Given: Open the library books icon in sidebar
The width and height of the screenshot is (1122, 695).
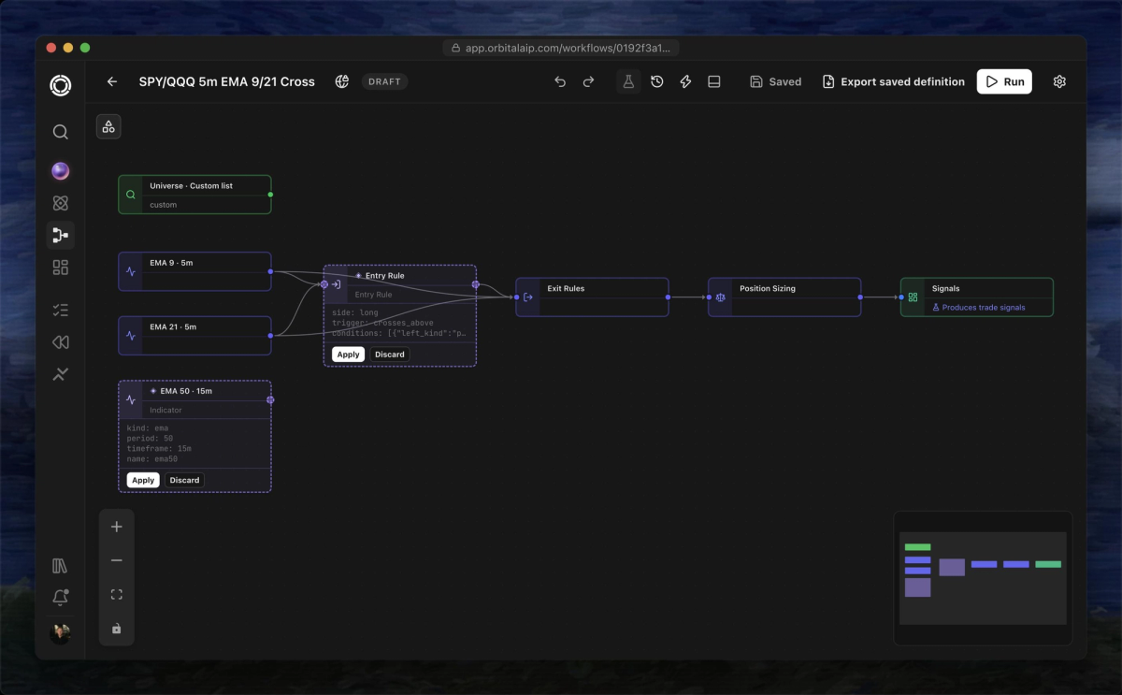Looking at the screenshot, I should pos(60,566).
